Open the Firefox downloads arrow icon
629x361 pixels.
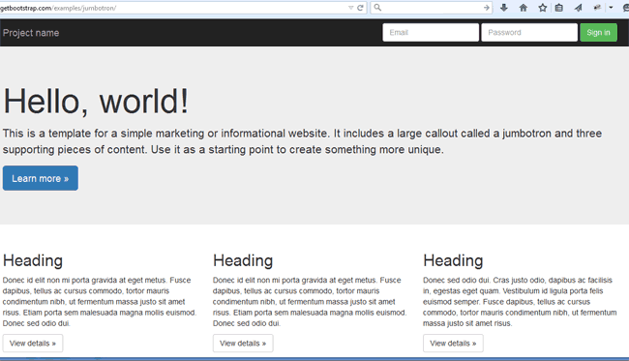(504, 8)
